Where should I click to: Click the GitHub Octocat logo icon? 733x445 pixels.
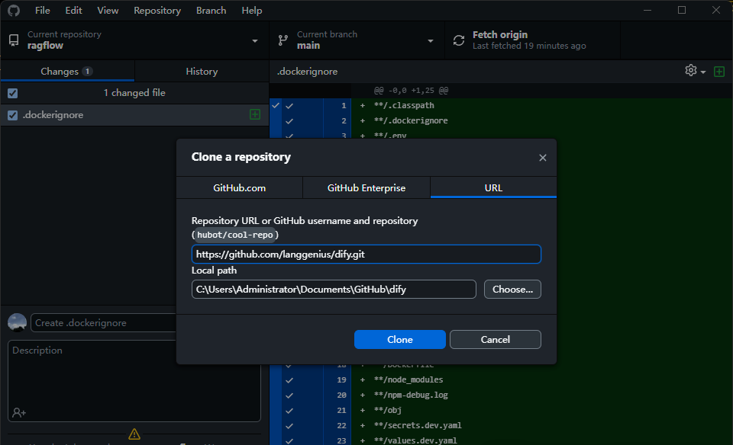[x=14, y=10]
